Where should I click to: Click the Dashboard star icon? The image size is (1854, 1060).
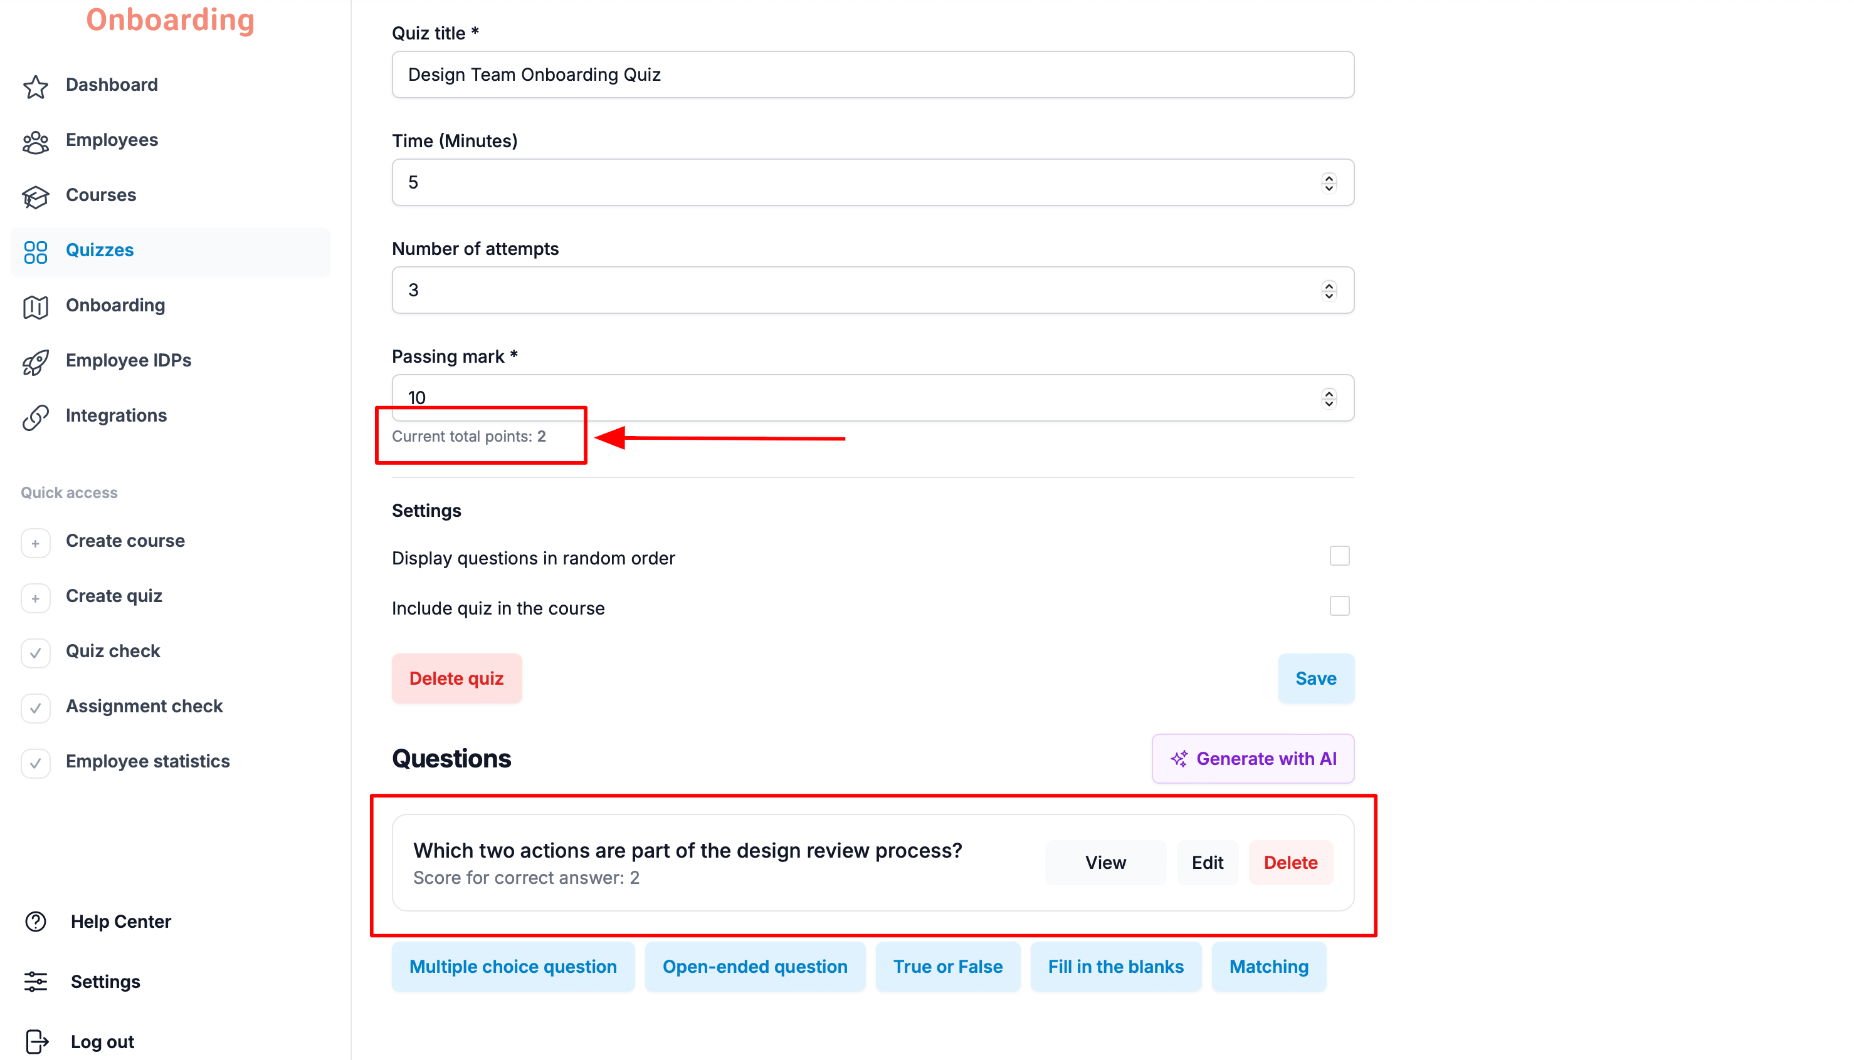point(35,86)
